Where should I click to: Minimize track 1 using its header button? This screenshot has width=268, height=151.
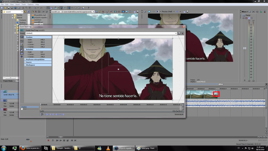[2, 91]
